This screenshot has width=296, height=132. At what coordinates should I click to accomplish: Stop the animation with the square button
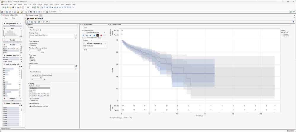tap(94, 35)
